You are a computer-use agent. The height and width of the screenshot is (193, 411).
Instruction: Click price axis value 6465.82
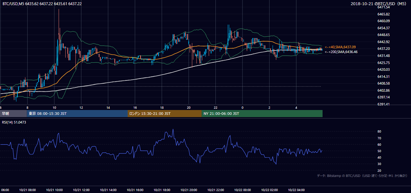(x=384, y=14)
